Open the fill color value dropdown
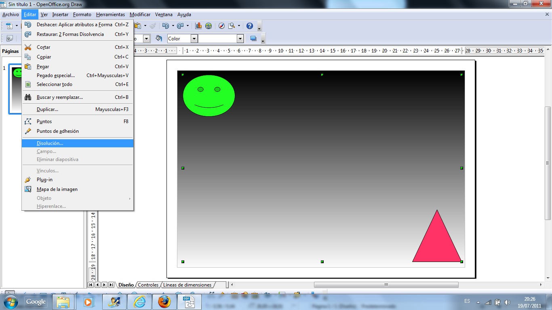 (x=240, y=39)
